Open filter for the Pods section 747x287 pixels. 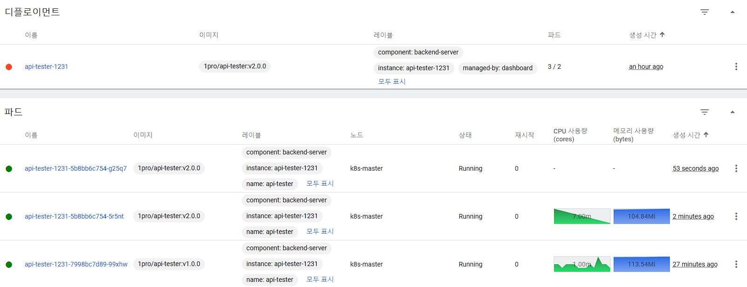[x=704, y=112]
